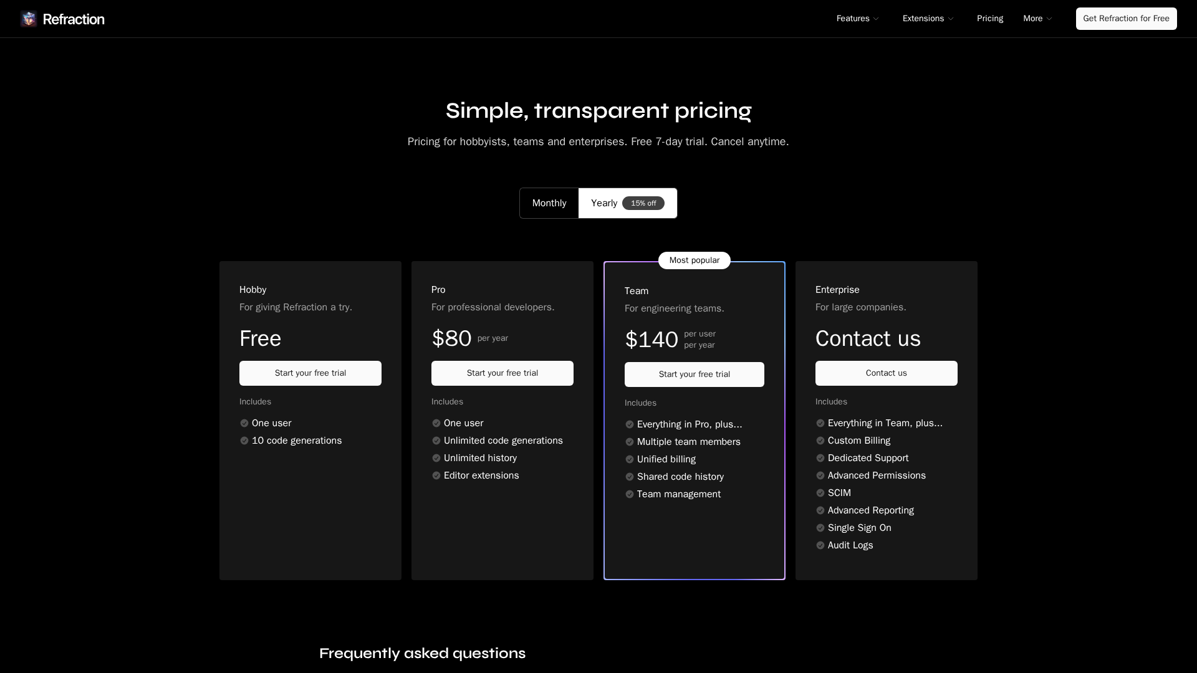
Task: Switch billing to Monthly
Action: [549, 203]
